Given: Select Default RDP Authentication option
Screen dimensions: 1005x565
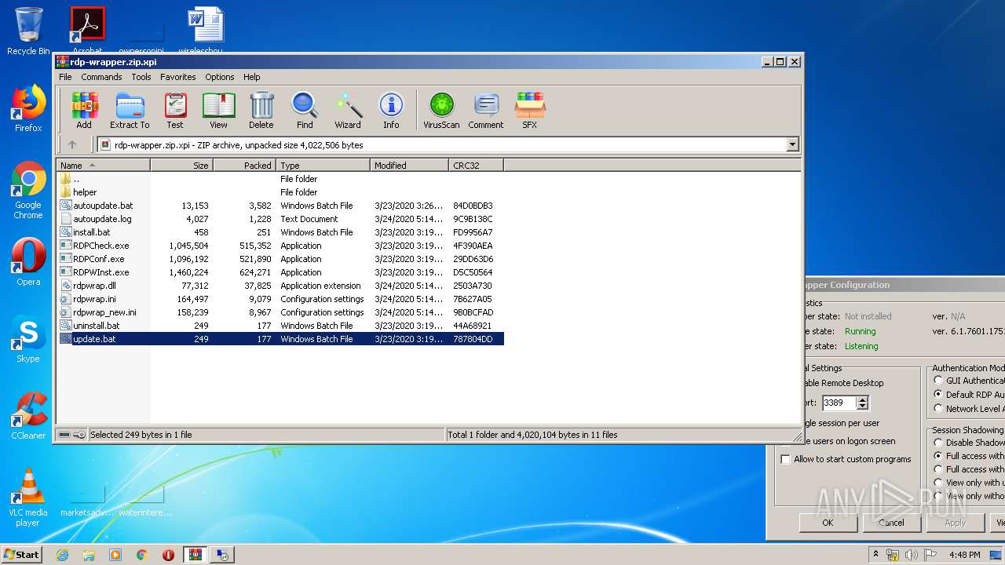Looking at the screenshot, I should click(938, 394).
